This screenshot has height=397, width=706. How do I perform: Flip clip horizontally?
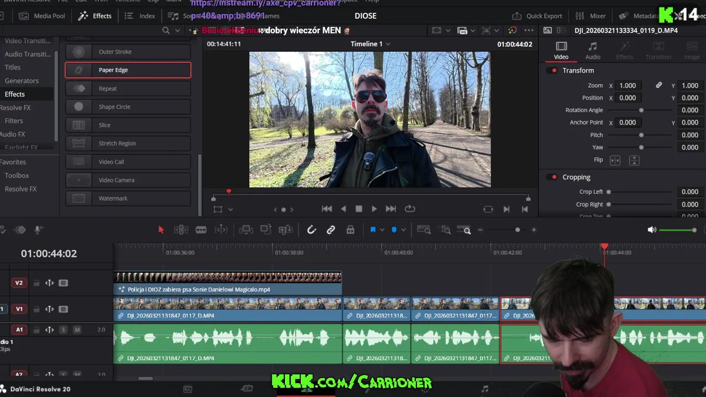click(x=615, y=160)
